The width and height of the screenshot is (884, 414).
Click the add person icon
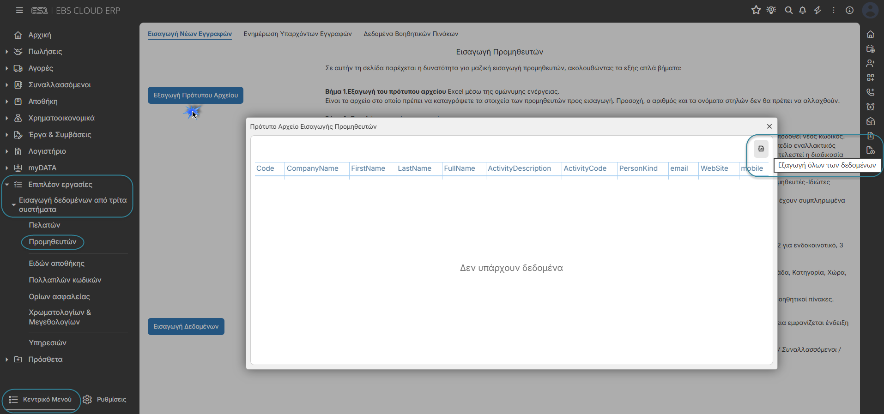[871, 63]
